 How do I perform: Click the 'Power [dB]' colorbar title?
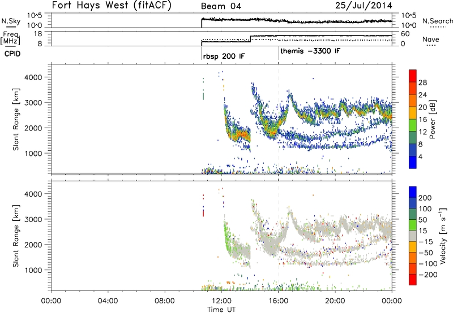(x=432, y=119)
